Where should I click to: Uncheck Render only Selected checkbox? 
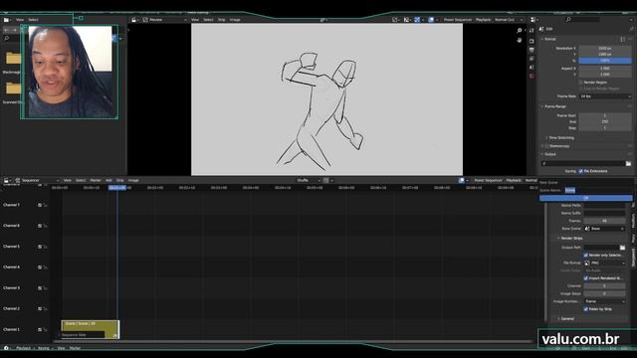[586, 255]
